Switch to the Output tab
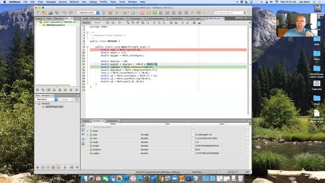This screenshot has width=325, height=183. coord(86,121)
